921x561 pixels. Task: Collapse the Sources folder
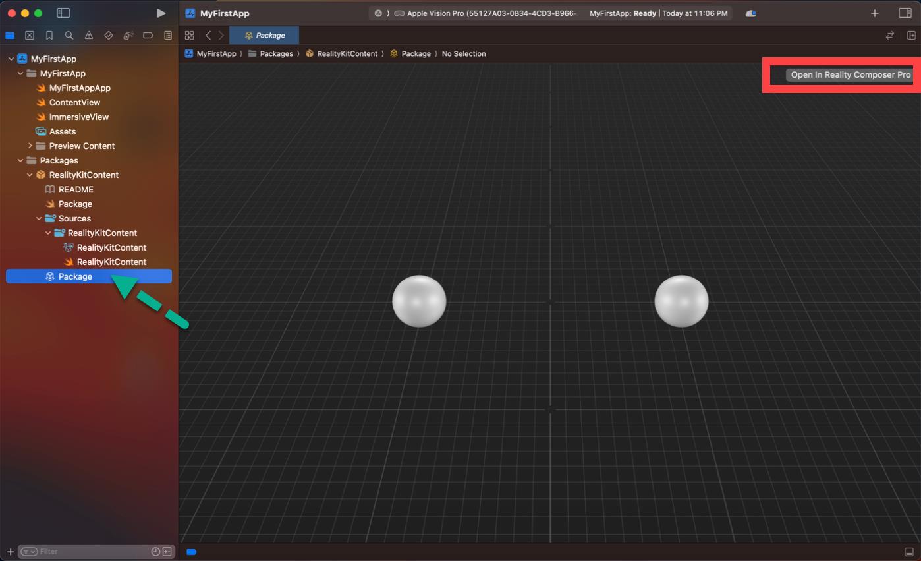coord(39,218)
